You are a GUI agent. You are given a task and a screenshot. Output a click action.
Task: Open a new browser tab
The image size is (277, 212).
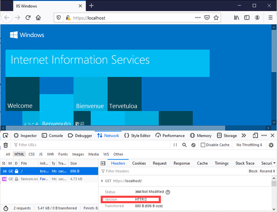pos(91,6)
